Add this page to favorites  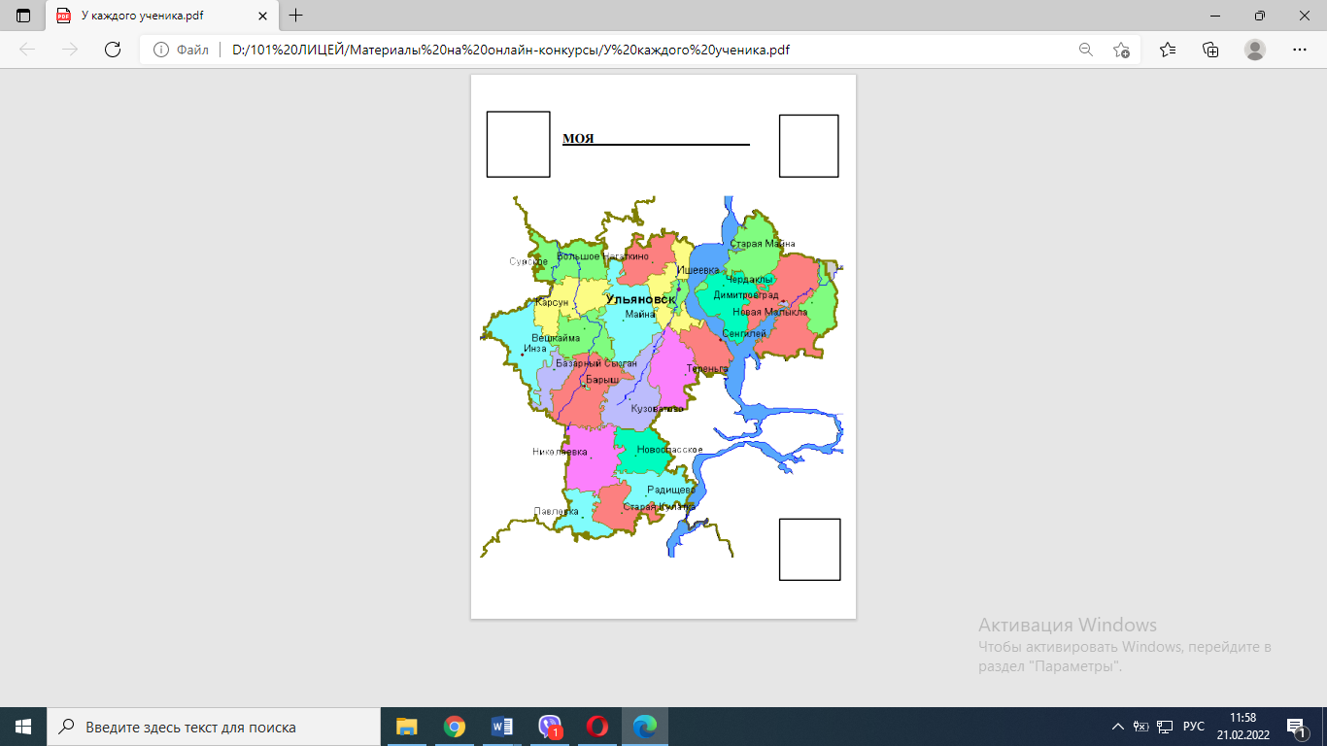pos(1122,50)
